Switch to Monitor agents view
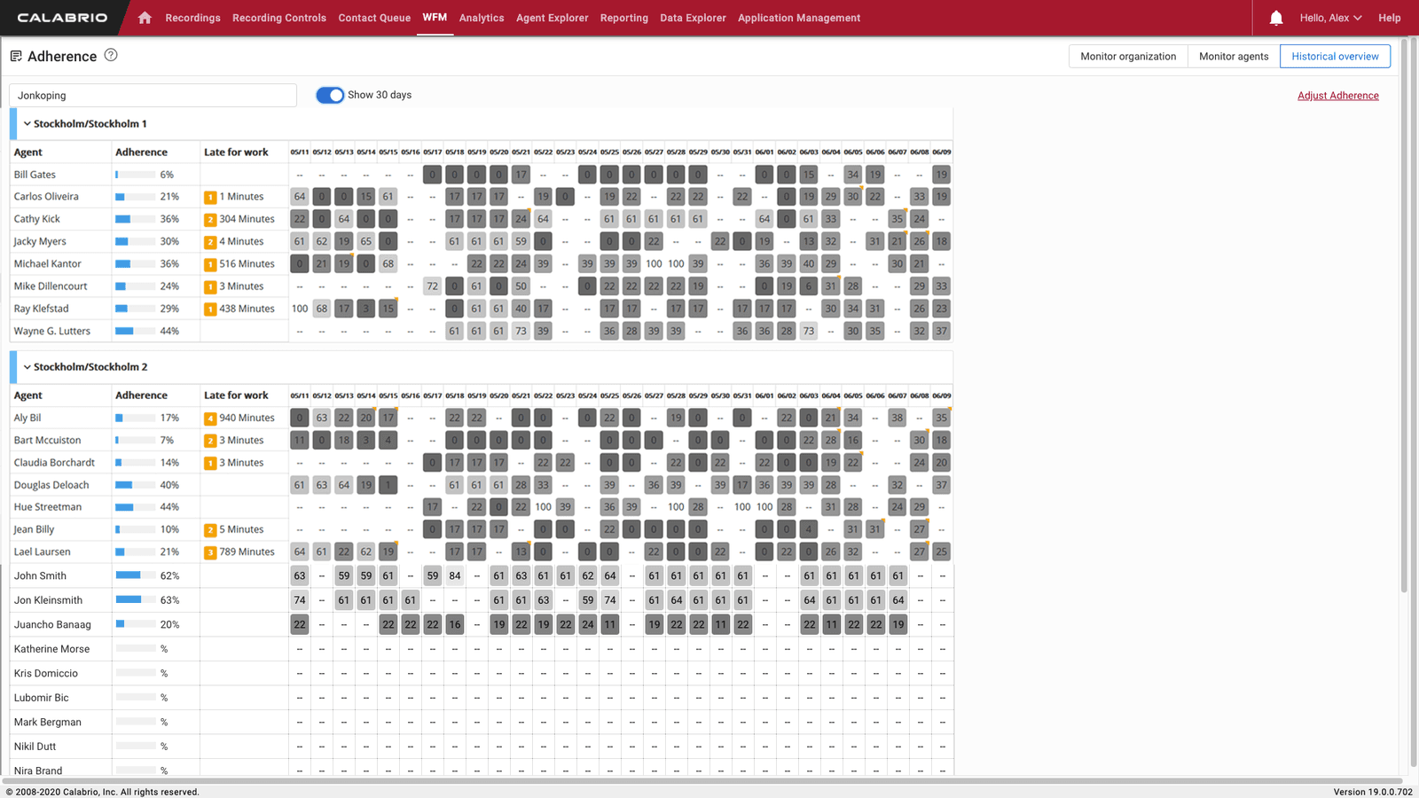1419x798 pixels. (1234, 56)
